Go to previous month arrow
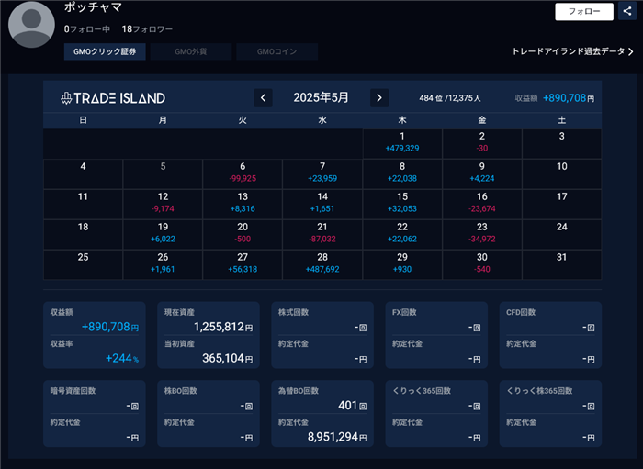This screenshot has height=469, width=643. tap(264, 98)
